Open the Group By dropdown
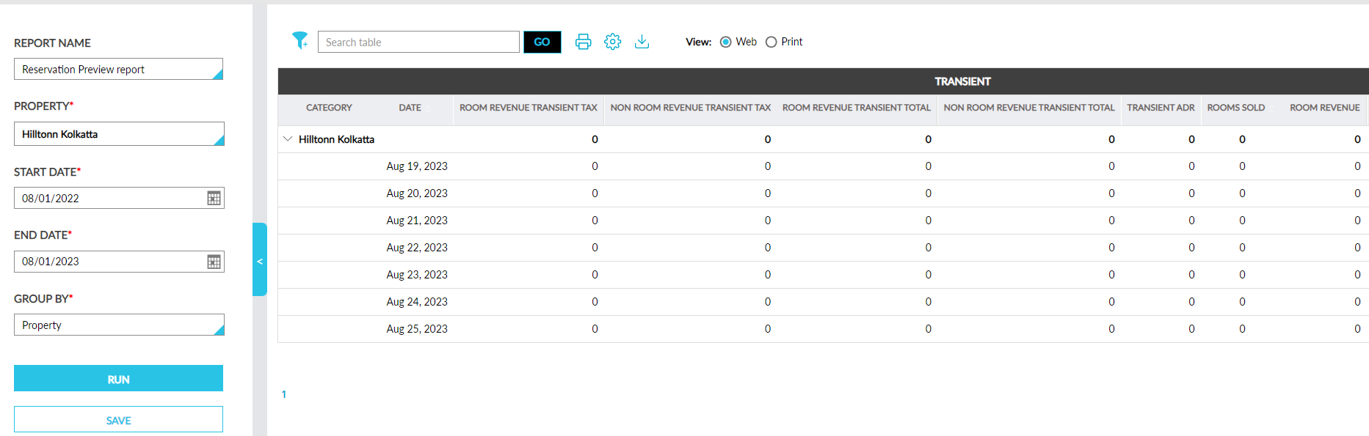1369x436 pixels. point(118,325)
